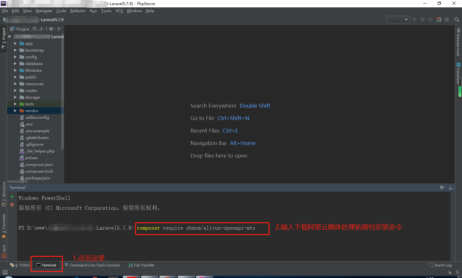This screenshot has height=278, width=462.
Task: Add a new terminal session with plus
Action: click(12, 197)
